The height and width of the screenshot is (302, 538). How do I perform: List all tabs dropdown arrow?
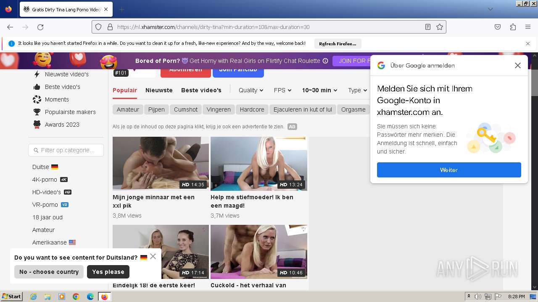coord(490,9)
